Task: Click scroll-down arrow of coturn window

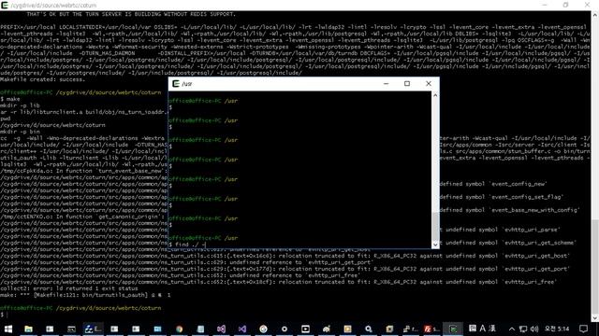Action: click(x=595, y=317)
